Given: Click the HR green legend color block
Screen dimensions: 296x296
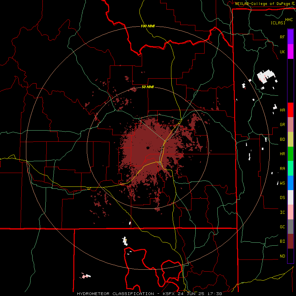Looking at the screenshot, I should click(290, 154).
